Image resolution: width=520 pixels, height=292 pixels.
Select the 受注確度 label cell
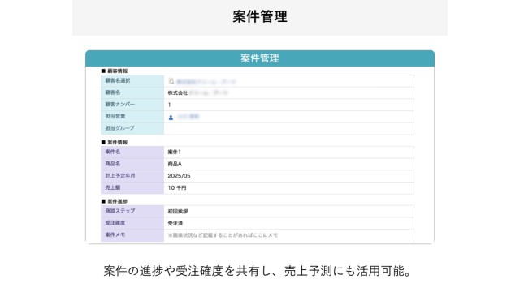pyautogui.click(x=132, y=223)
